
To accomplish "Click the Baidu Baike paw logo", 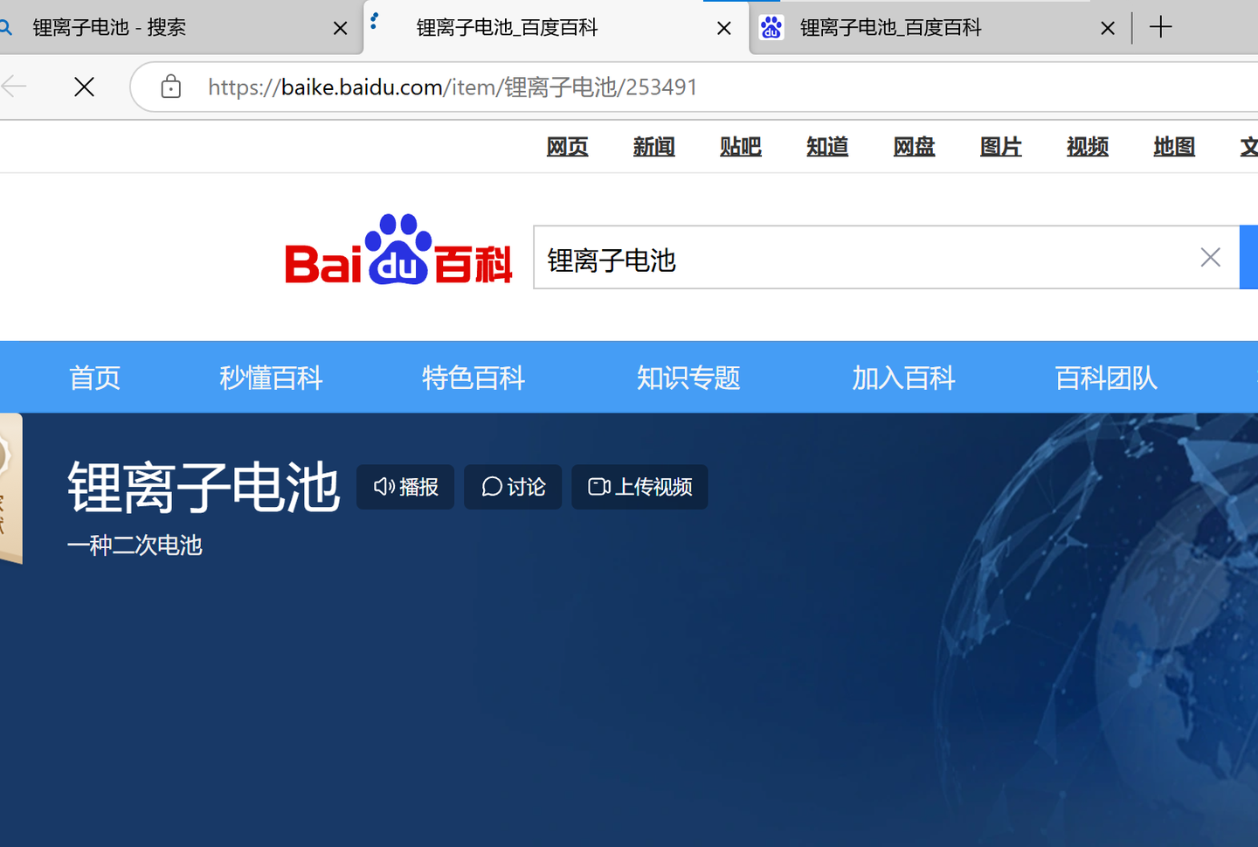I will tap(397, 249).
